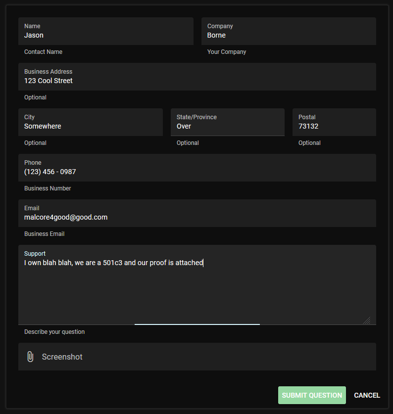Click Optional hint under Business Address
Screen dimensions: 393x414
pyautogui.click(x=35, y=97)
